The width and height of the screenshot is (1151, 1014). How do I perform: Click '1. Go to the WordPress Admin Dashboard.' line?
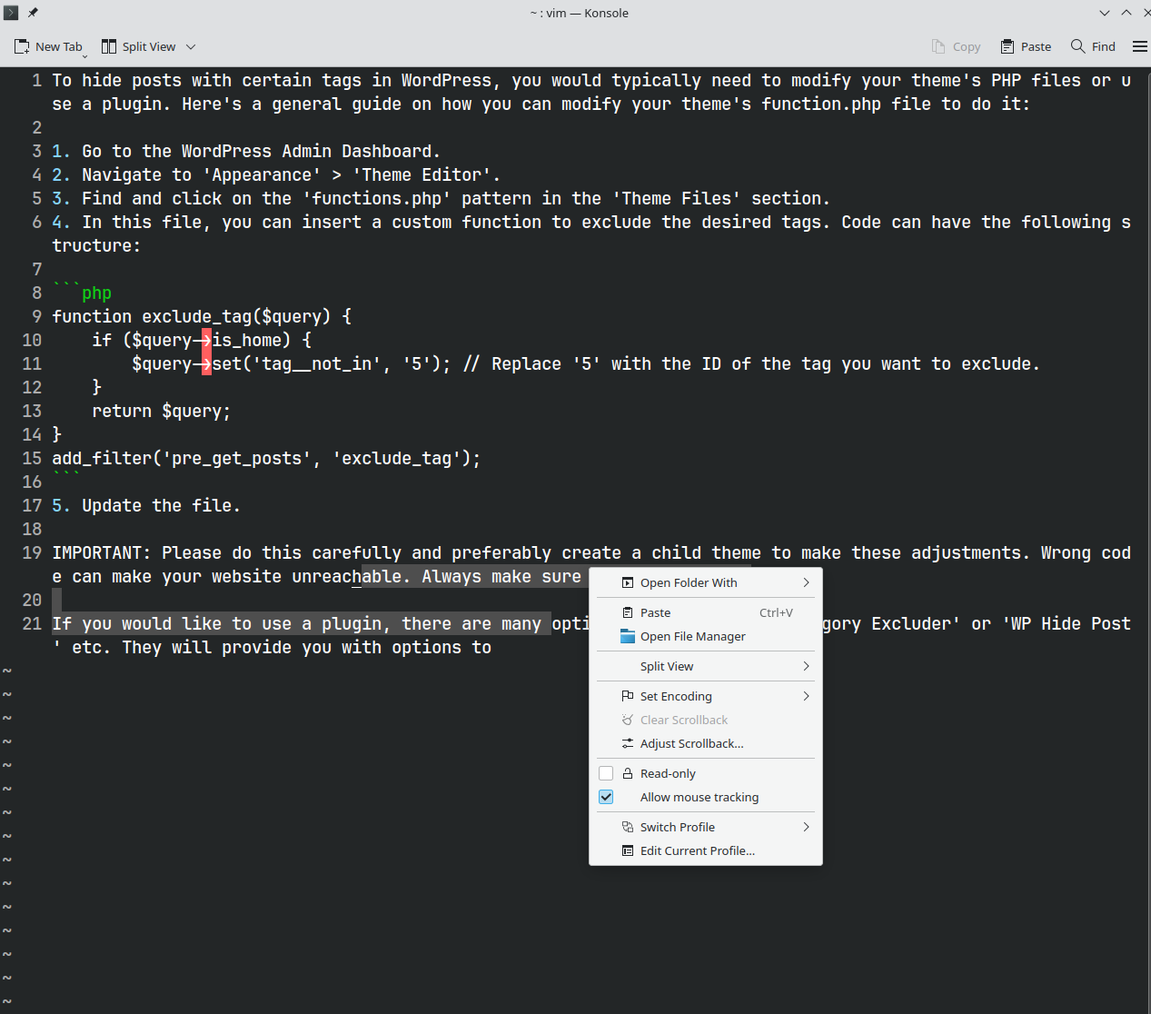(246, 151)
